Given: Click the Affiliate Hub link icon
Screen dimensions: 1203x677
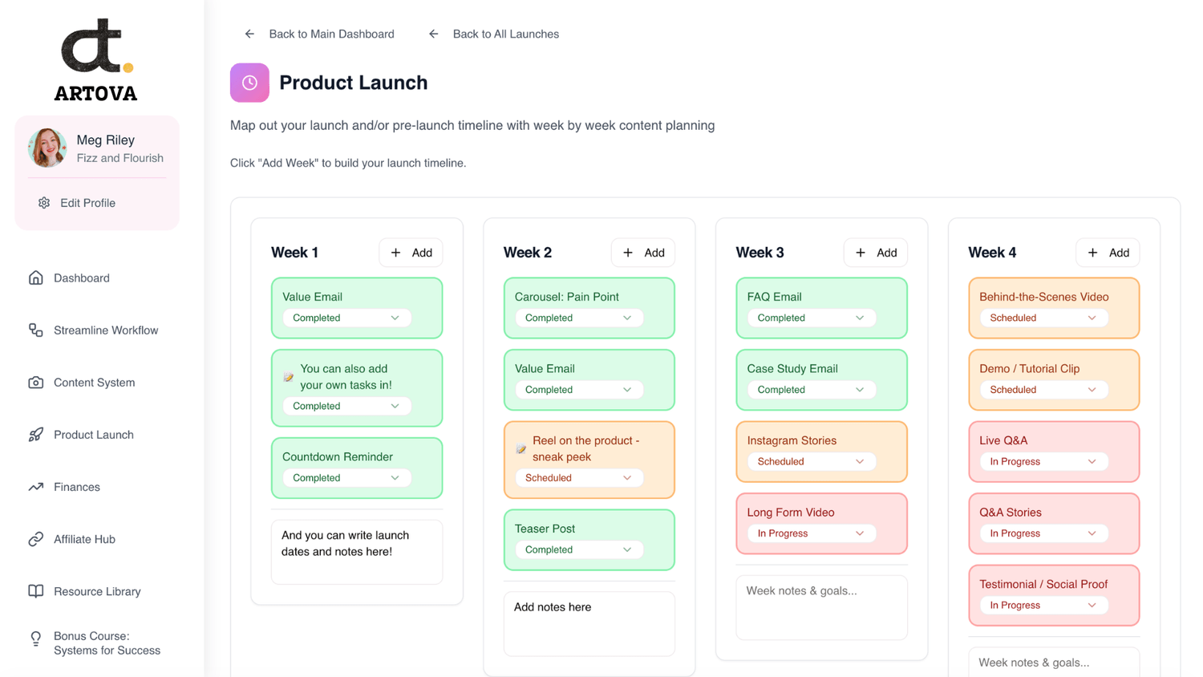Looking at the screenshot, I should tap(35, 539).
